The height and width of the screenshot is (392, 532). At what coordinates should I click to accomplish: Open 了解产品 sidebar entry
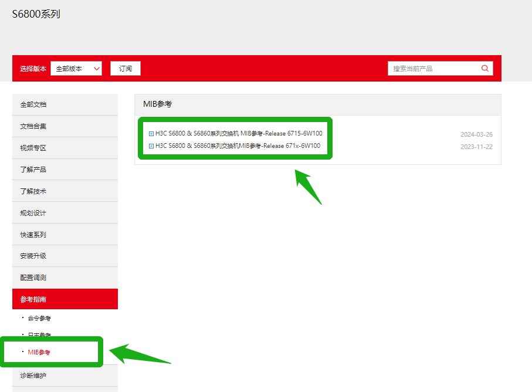(x=65, y=170)
